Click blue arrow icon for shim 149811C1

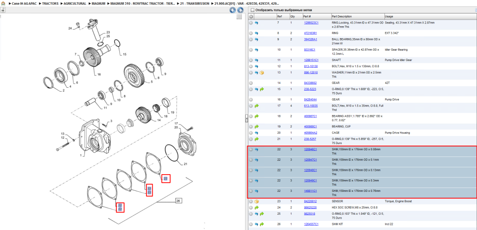[x=256, y=191]
